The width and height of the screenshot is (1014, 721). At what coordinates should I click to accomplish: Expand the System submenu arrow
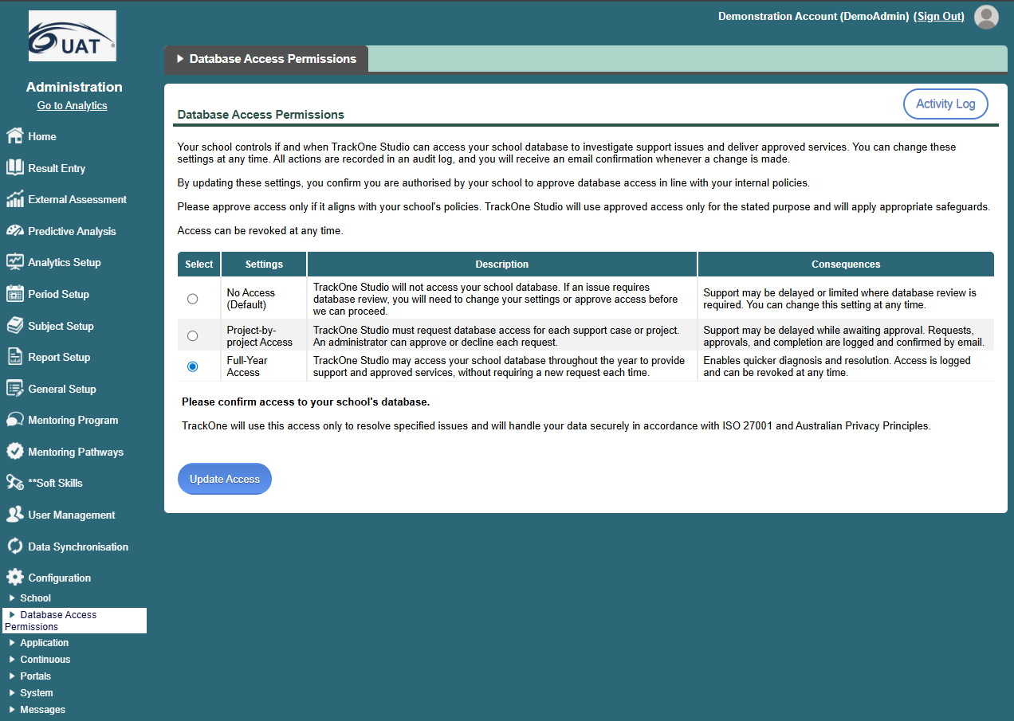(x=12, y=693)
